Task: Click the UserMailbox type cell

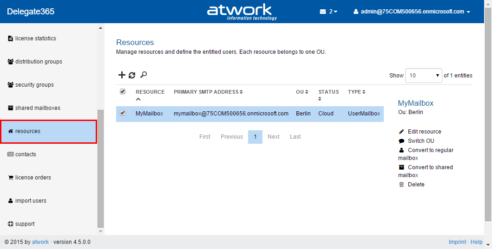Action: pyautogui.click(x=364, y=114)
